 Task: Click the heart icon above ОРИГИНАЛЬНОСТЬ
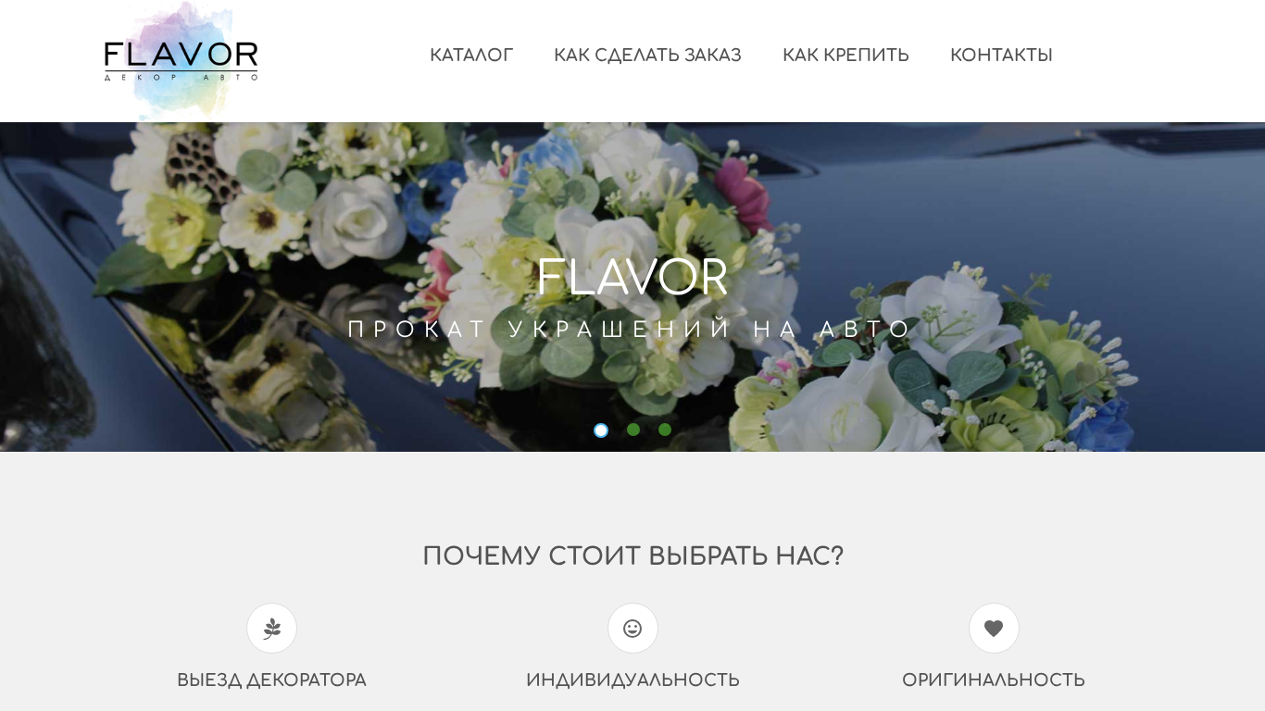click(x=994, y=629)
